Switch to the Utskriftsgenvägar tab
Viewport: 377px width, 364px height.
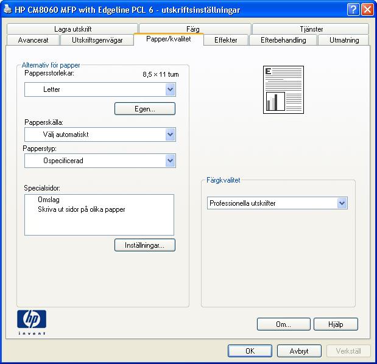coord(97,40)
